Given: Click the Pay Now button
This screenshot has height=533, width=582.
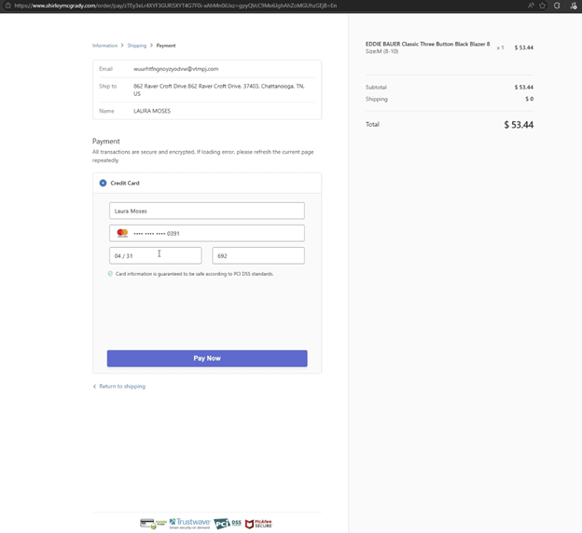Looking at the screenshot, I should [x=207, y=359].
